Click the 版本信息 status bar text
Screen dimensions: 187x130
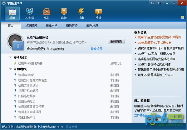point(32,127)
